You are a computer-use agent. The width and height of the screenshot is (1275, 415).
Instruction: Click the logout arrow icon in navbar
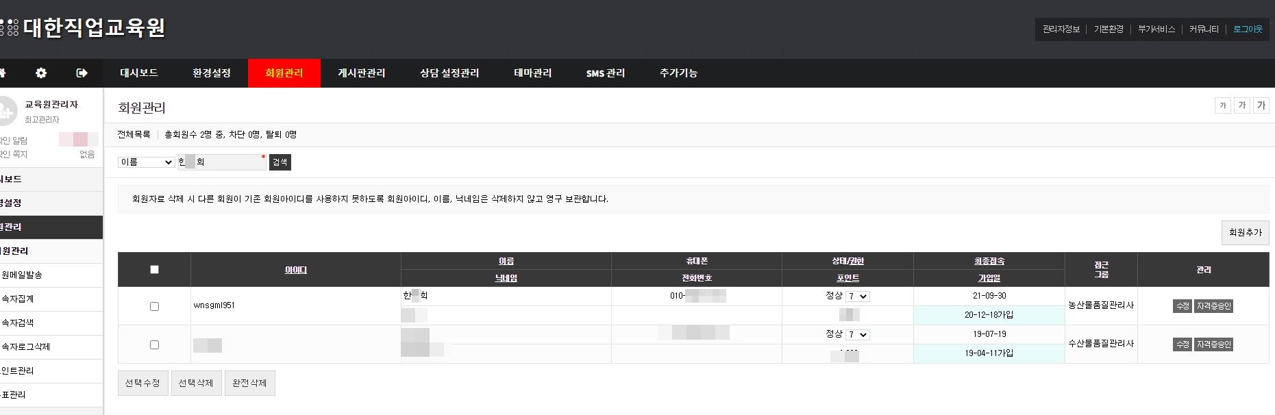82,73
